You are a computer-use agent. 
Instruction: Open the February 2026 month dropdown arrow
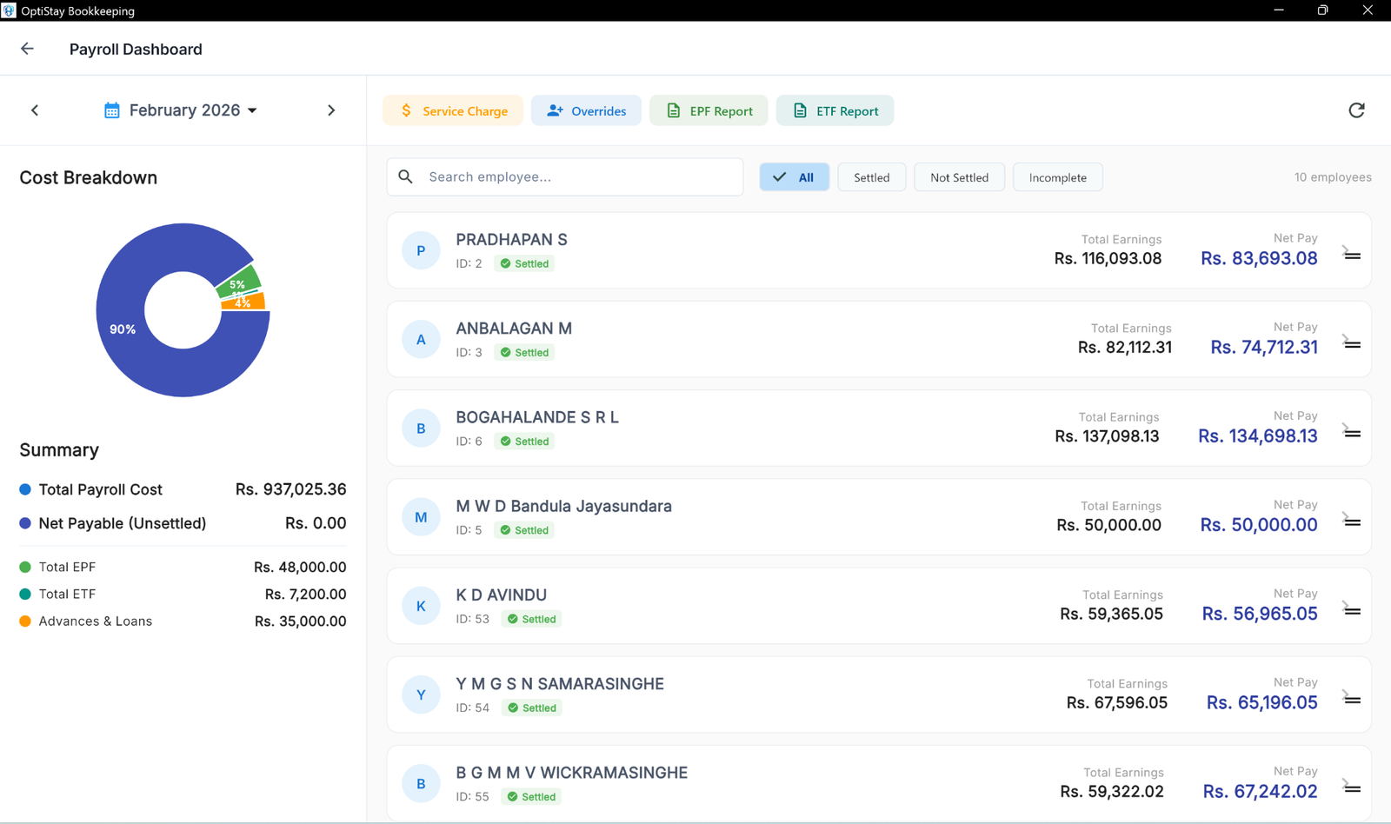click(252, 110)
